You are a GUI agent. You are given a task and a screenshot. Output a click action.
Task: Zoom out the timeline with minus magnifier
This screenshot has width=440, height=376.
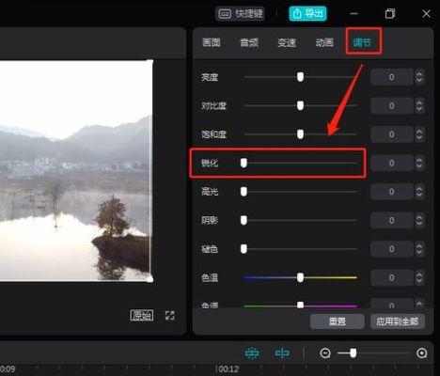[x=325, y=353]
